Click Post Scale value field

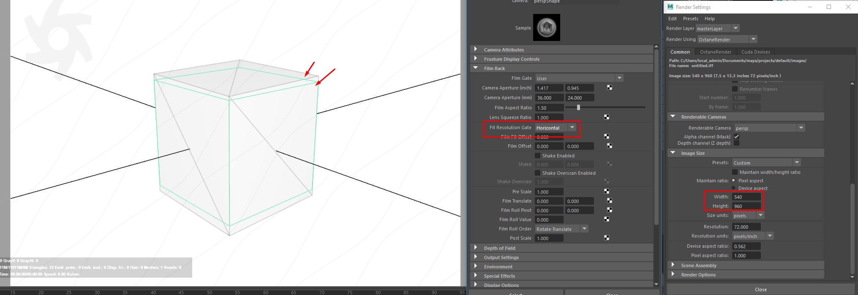click(549, 238)
